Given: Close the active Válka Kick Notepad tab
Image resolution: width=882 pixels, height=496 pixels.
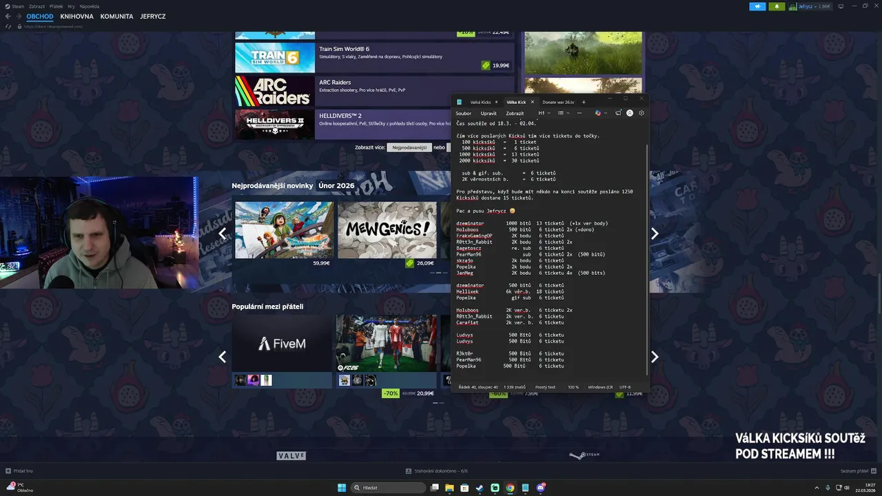Looking at the screenshot, I should pos(532,102).
